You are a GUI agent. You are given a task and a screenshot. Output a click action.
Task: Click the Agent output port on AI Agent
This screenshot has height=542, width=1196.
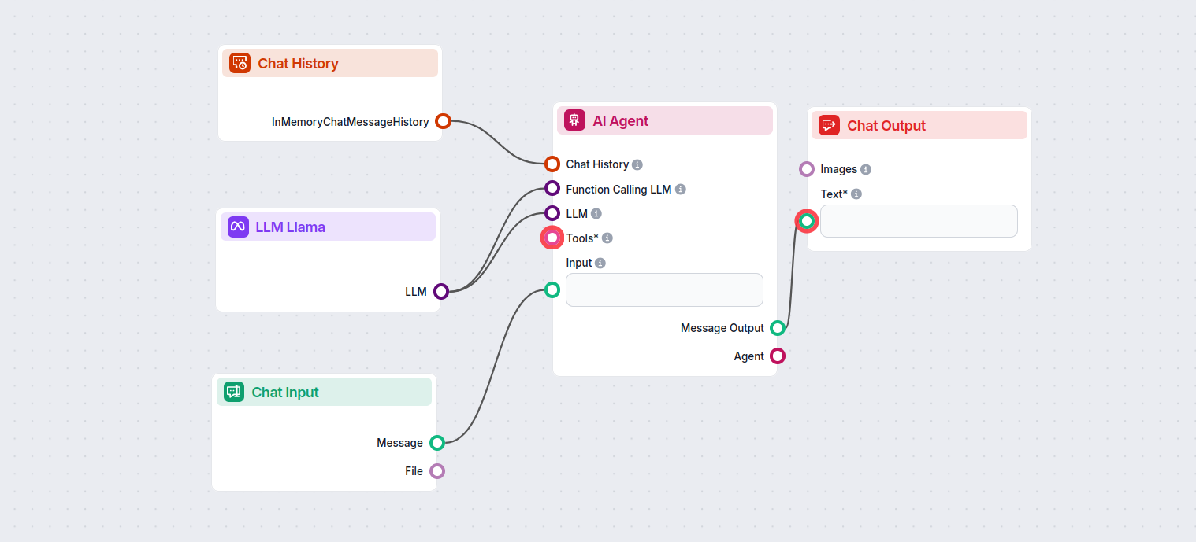[778, 356]
